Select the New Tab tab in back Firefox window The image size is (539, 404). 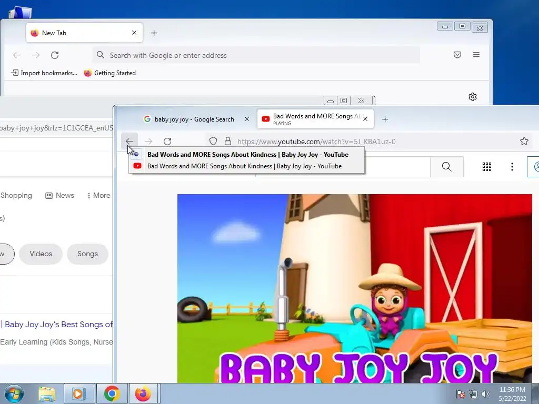coord(84,33)
